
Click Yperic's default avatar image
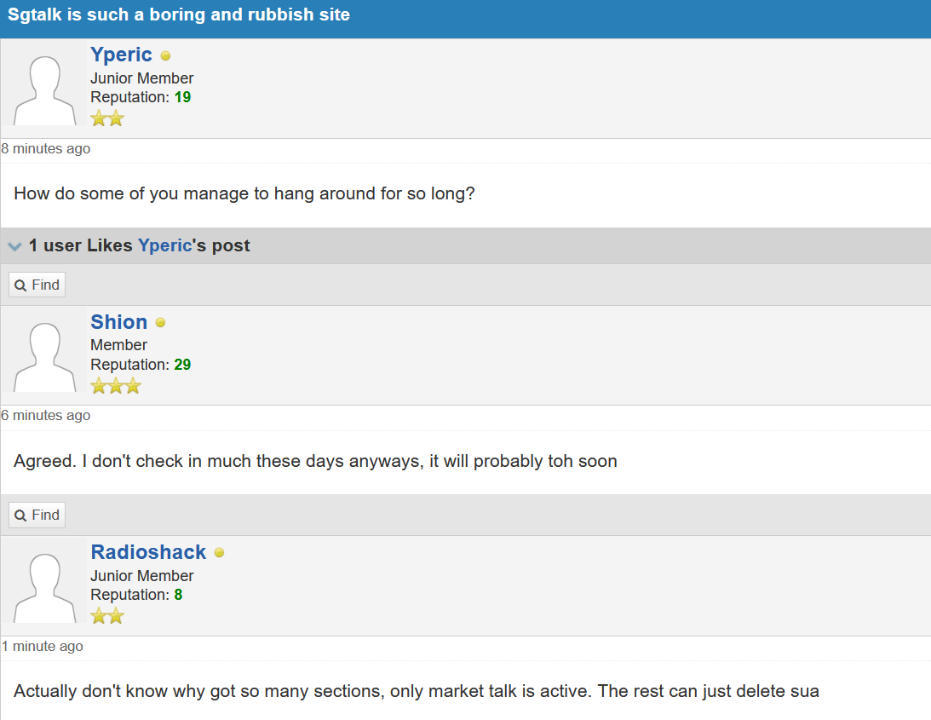(43, 89)
